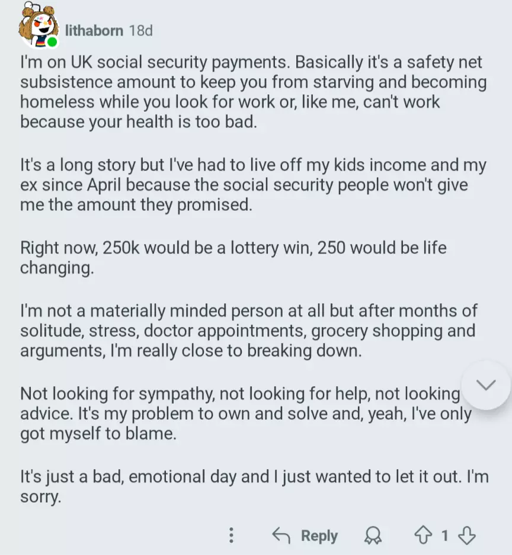Click the 18d comment timestamp

(141, 30)
